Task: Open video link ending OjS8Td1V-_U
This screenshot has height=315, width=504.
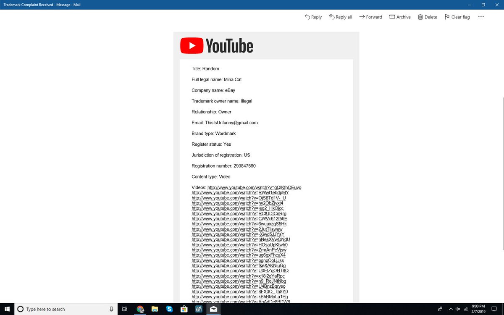Action: tap(239, 198)
